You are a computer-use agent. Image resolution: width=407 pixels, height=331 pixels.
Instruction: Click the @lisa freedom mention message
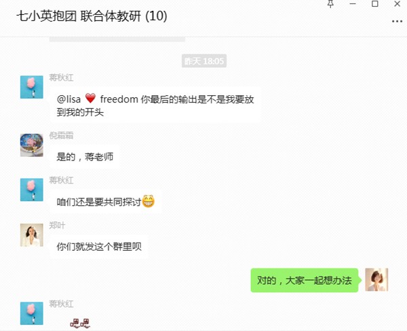(155, 105)
